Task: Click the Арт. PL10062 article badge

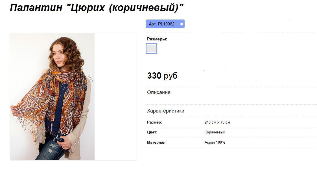Action: [165, 24]
